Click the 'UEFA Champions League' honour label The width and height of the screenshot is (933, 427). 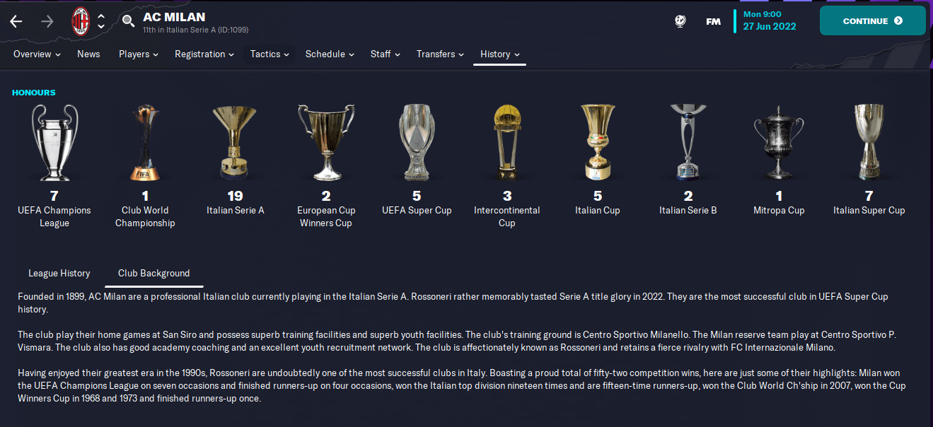(54, 216)
